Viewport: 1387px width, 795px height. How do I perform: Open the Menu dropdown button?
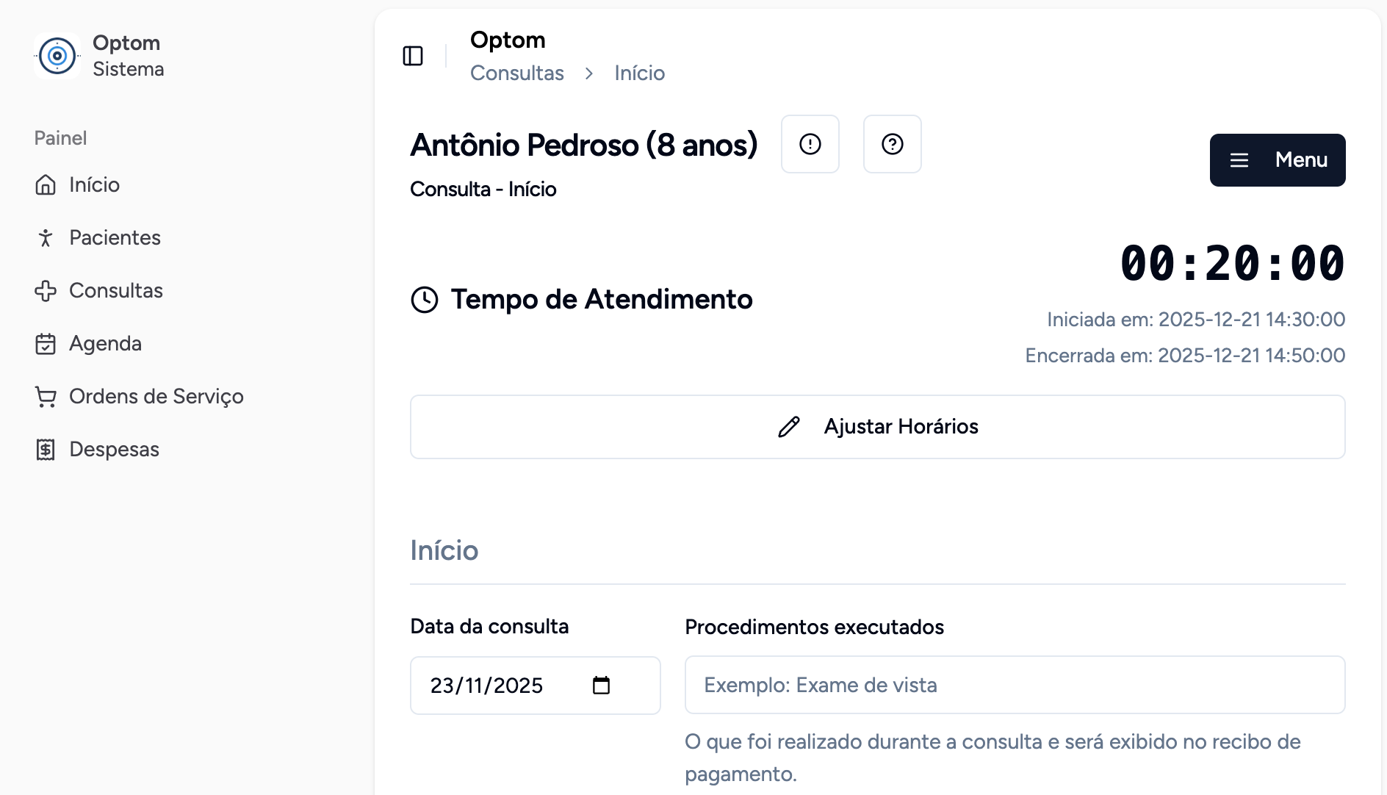coord(1277,160)
